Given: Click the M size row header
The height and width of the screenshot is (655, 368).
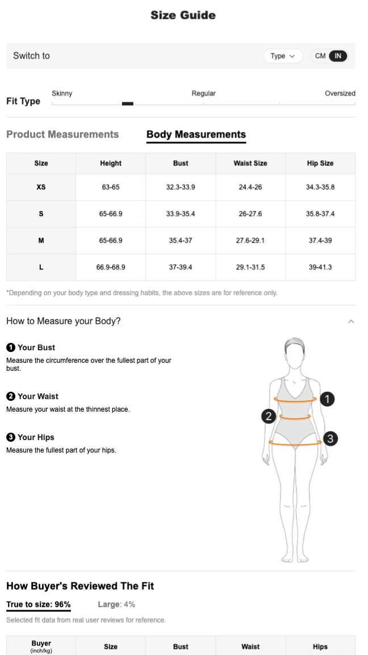Looking at the screenshot, I should (41, 241).
